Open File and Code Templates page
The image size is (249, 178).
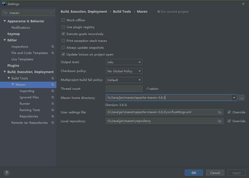click(30, 53)
